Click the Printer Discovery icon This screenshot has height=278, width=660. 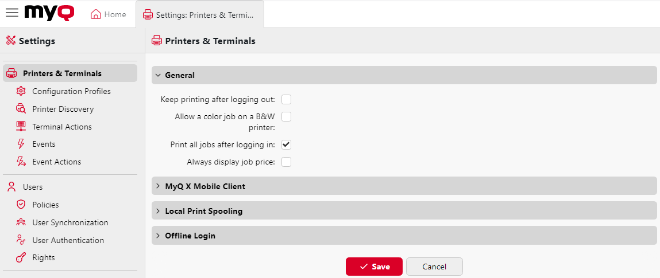[x=21, y=109]
